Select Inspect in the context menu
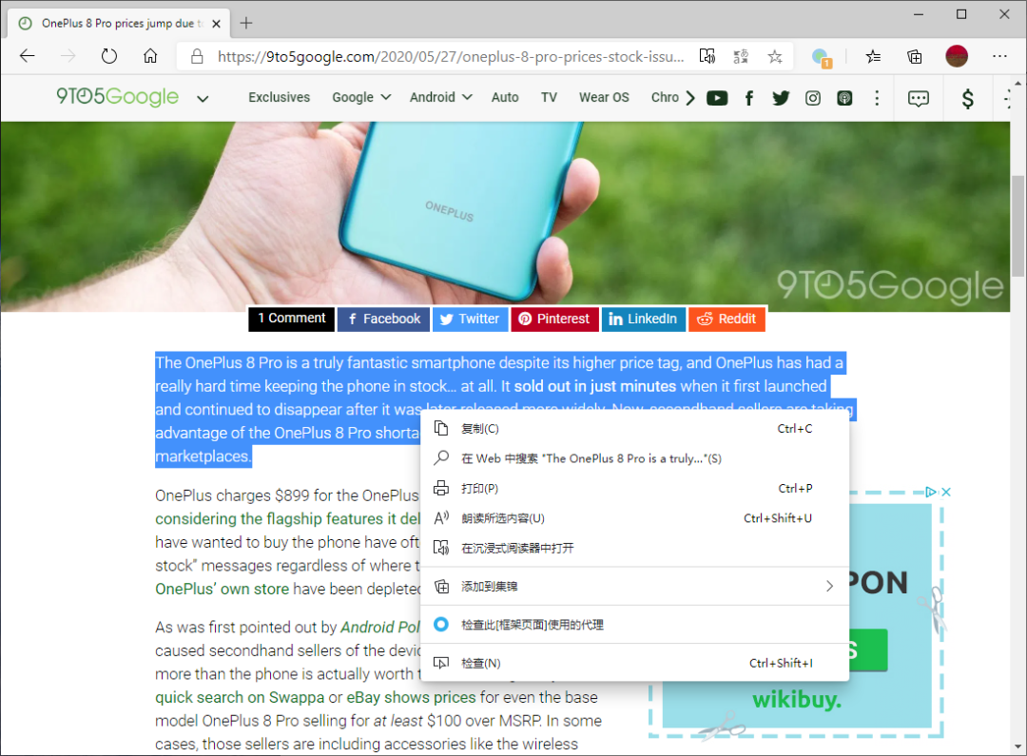1027x756 pixels. 634,663
